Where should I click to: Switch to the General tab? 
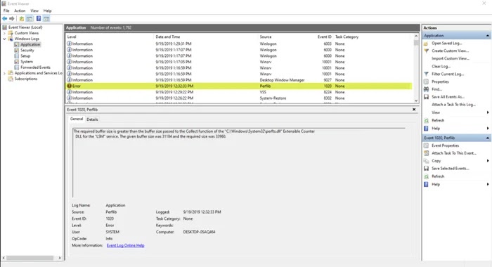(77, 119)
